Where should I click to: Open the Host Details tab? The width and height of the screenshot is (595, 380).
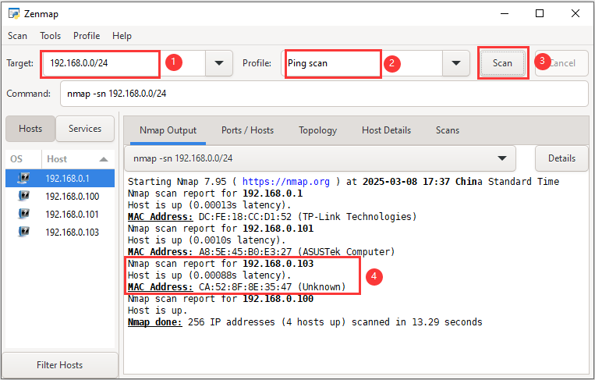point(386,130)
